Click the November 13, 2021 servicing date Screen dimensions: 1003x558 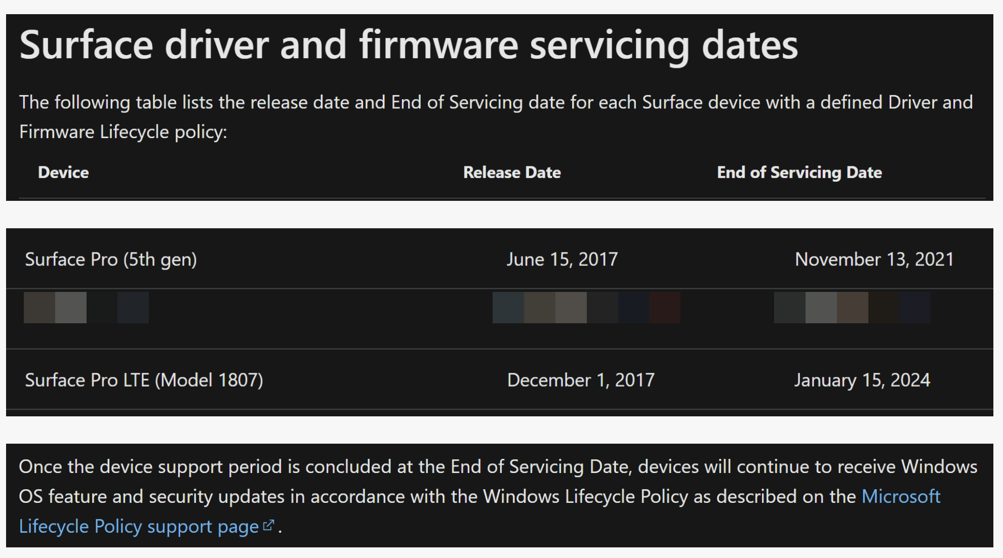click(874, 260)
